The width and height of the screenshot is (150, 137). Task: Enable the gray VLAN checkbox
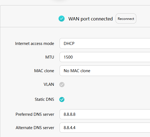click(62, 84)
